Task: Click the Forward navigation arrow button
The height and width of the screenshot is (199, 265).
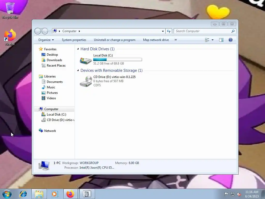Action: point(45,31)
